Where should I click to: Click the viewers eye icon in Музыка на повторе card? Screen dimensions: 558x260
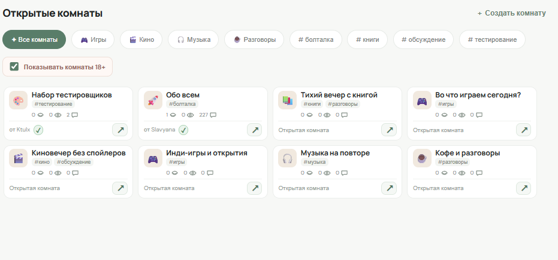pos(327,173)
